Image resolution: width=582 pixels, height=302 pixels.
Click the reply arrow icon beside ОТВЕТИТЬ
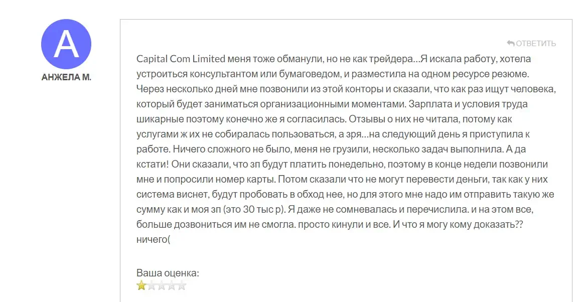point(511,44)
